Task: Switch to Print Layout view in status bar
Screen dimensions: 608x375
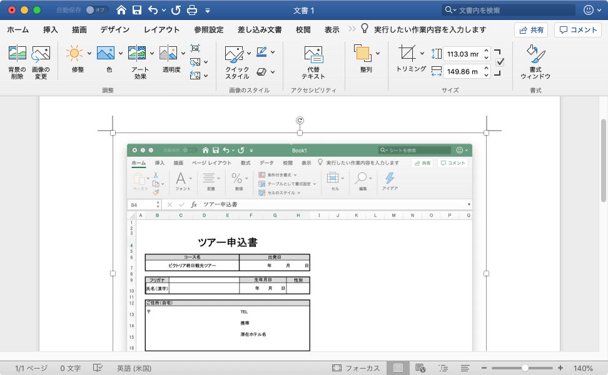Action: (398, 367)
